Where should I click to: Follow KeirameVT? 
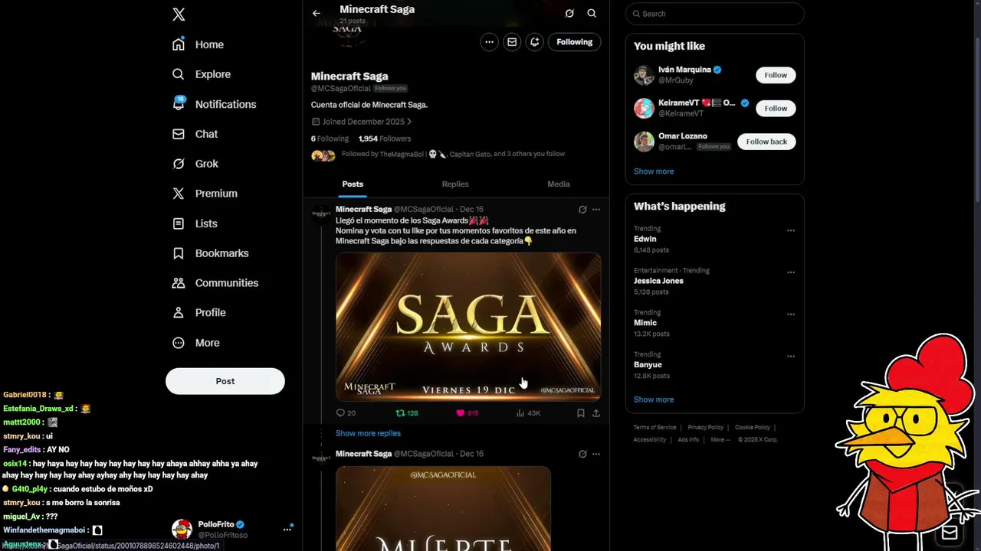(776, 109)
